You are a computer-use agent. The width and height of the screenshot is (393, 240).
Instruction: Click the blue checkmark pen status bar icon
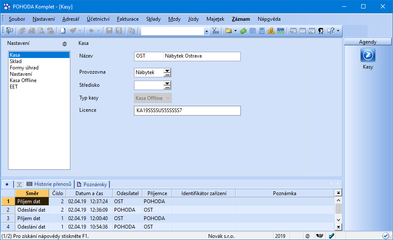click(332, 236)
